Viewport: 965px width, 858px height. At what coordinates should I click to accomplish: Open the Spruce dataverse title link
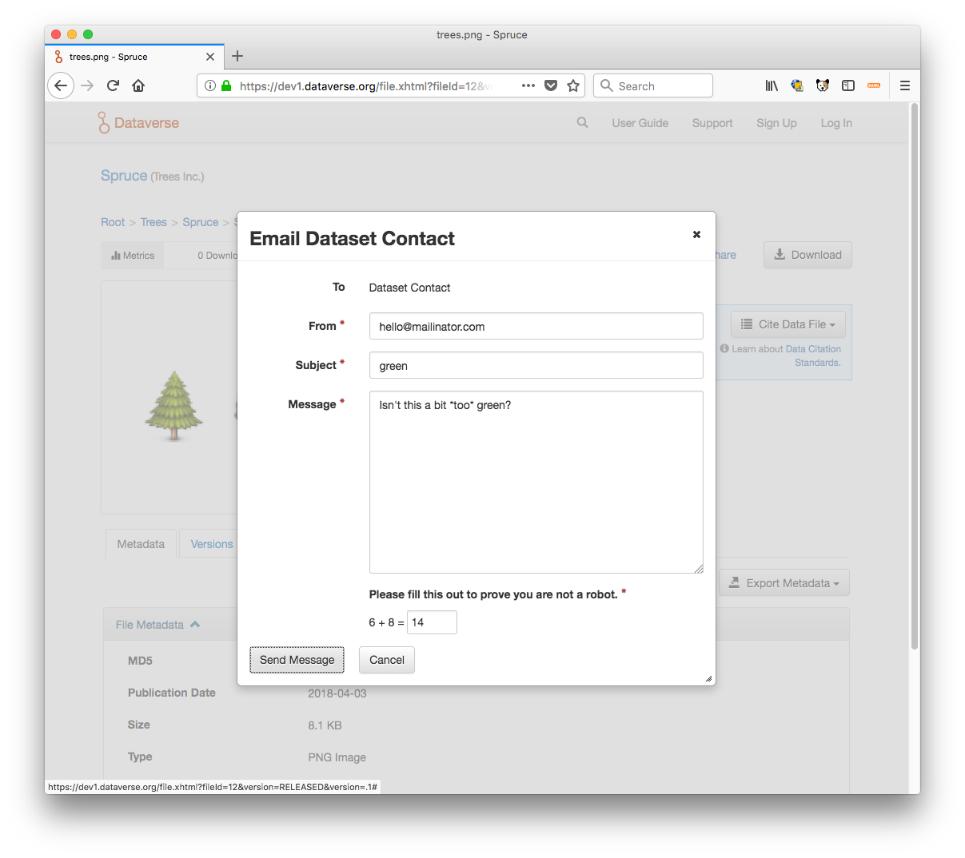tap(124, 176)
